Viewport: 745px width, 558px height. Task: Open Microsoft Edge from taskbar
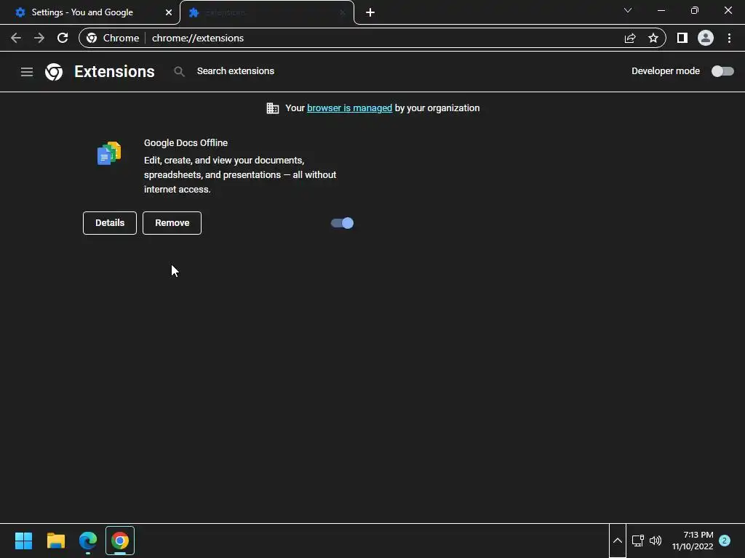tap(88, 541)
